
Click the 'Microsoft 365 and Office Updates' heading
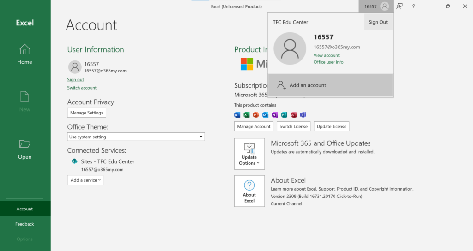[321, 143]
